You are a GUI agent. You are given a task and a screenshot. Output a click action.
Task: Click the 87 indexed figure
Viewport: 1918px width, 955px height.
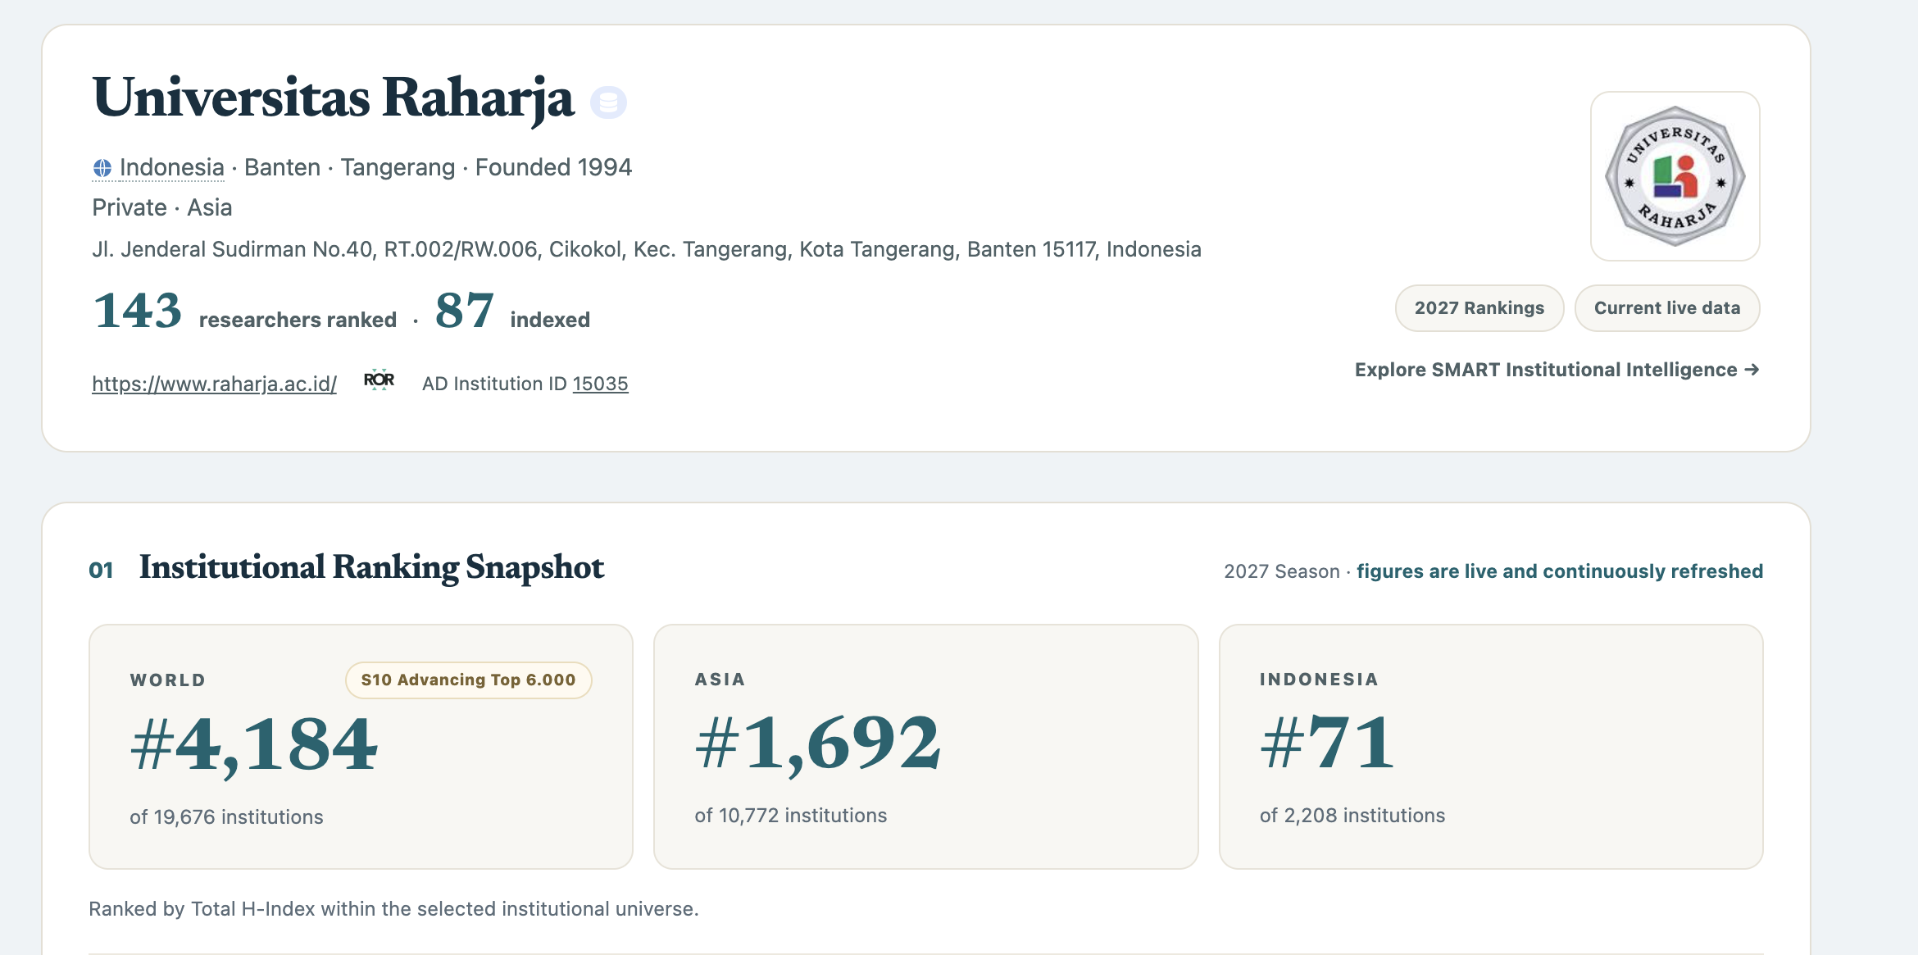point(512,312)
